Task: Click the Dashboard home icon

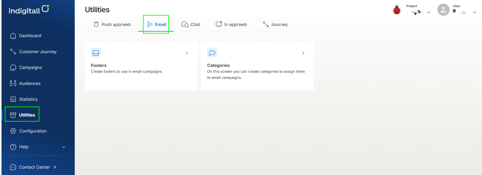Action: 13,36
